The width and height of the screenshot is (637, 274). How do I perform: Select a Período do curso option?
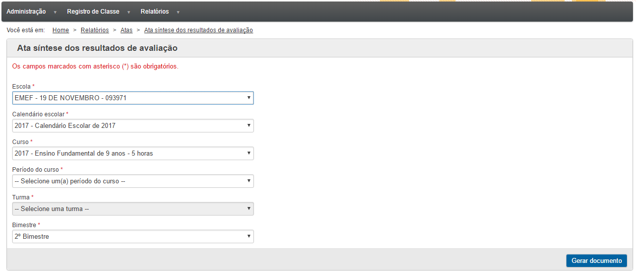[133, 181]
